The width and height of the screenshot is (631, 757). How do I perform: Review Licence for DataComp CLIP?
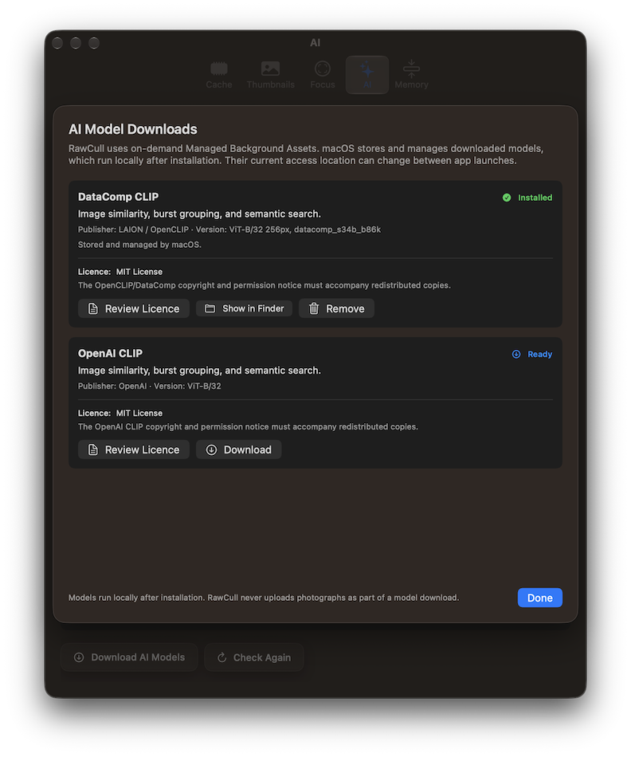[134, 308]
